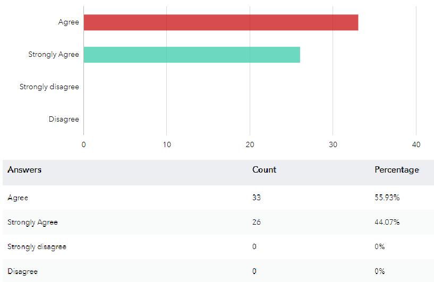The image size is (434, 282).
Task: Click the Count column header
Action: (x=265, y=169)
